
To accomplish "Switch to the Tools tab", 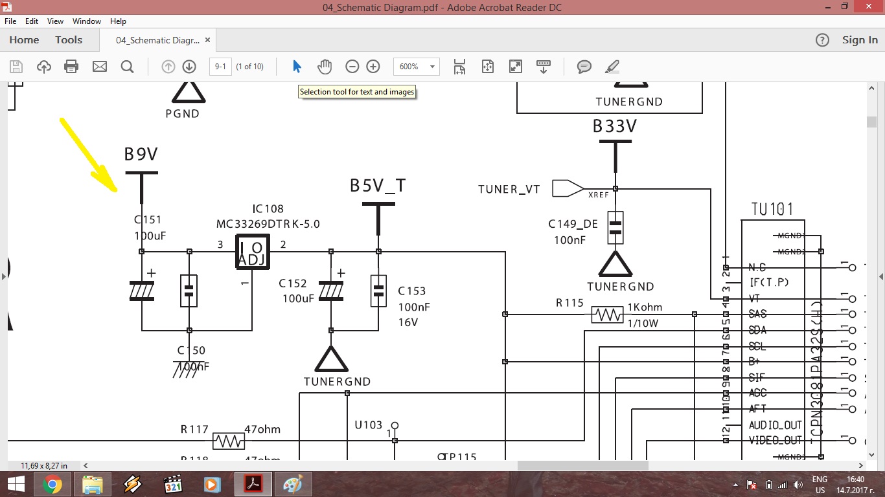I will [69, 40].
